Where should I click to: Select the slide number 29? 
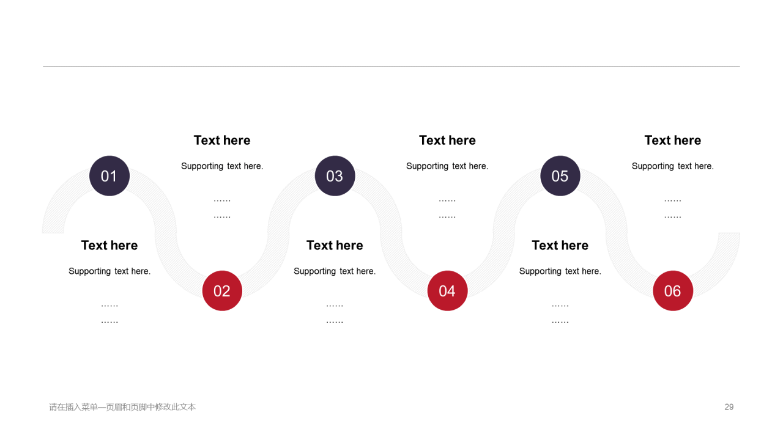pyautogui.click(x=729, y=407)
